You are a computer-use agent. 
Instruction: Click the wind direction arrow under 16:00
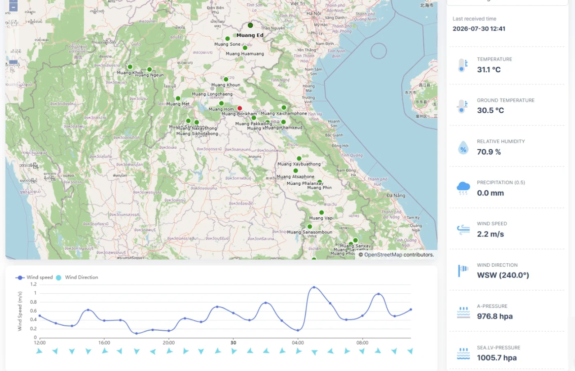click(105, 351)
